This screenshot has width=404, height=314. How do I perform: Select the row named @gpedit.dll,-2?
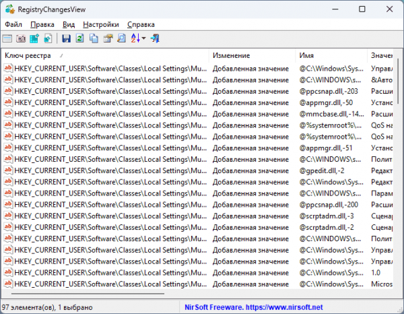click(197, 170)
